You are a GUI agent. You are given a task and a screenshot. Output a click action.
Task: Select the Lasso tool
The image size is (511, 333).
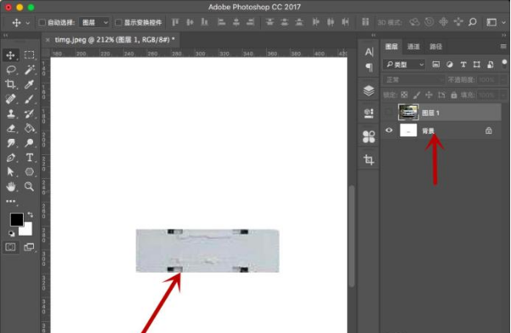click(x=11, y=70)
